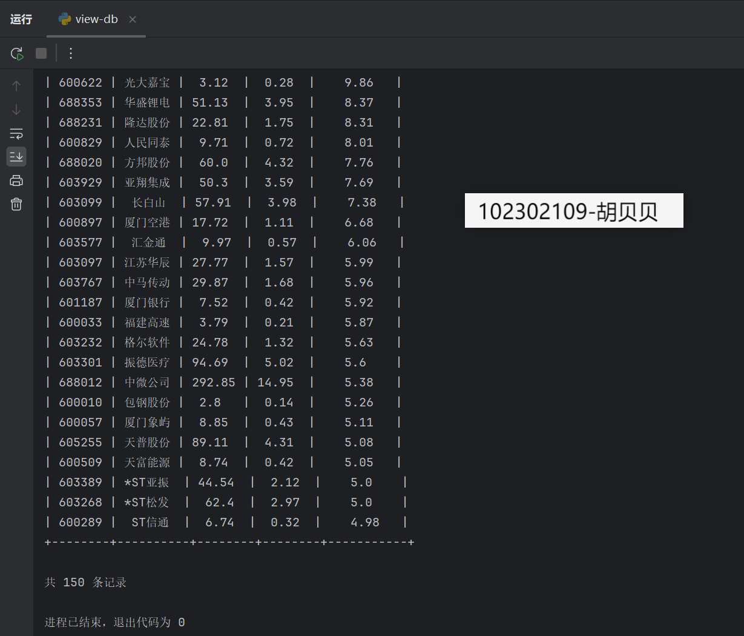Click percentage value 4.98

(365, 522)
